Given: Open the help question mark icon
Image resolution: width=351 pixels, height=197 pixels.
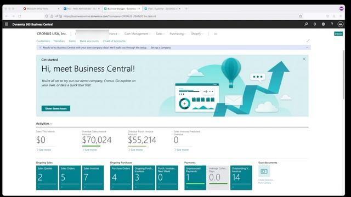Looking at the screenshot, I should pyautogui.click(x=332, y=24).
